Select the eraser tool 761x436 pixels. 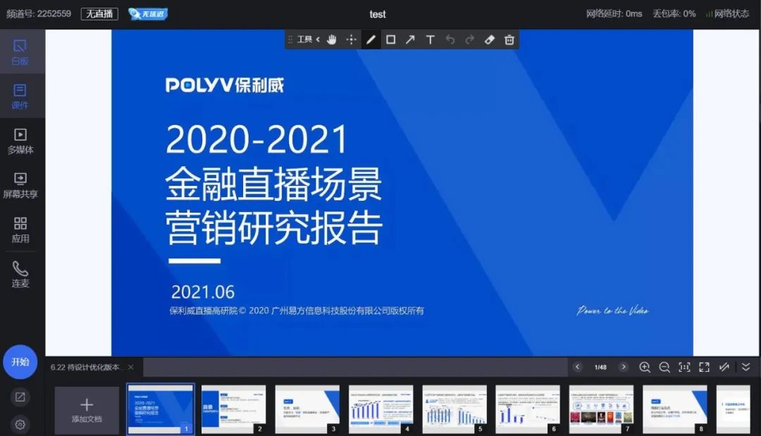coord(489,39)
